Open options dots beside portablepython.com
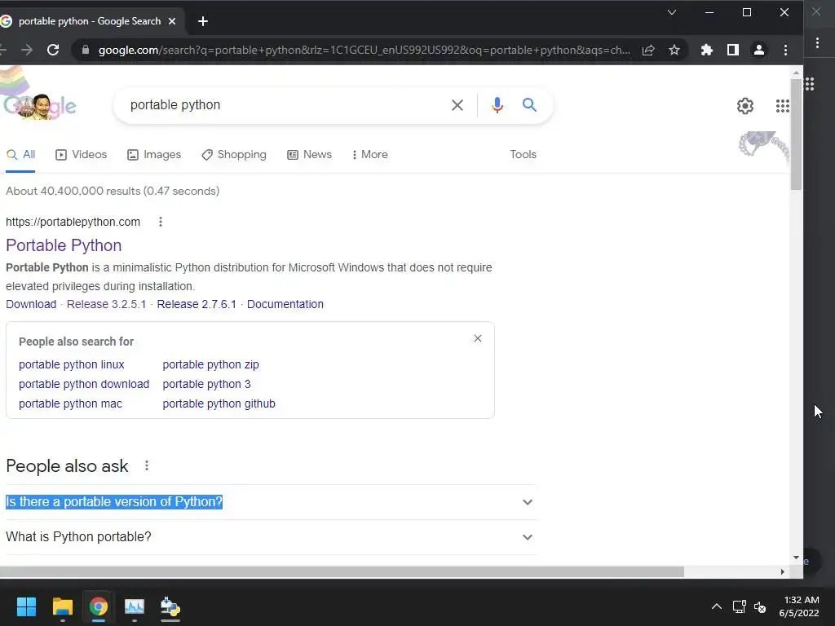Viewport: 835px width, 626px height. coord(161,222)
